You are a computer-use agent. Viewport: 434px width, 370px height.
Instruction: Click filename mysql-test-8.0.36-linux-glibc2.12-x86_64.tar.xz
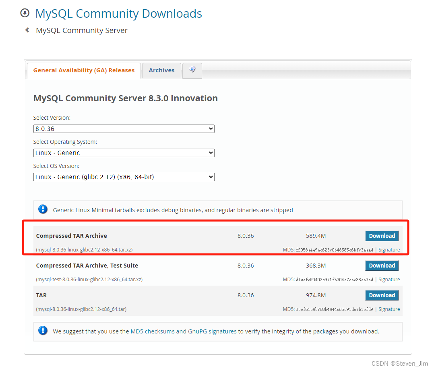pyautogui.click(x=89, y=280)
